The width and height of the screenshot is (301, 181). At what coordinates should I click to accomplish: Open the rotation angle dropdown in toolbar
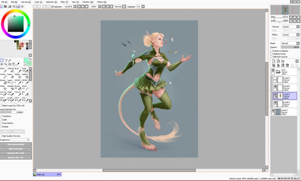(x=100, y=6)
